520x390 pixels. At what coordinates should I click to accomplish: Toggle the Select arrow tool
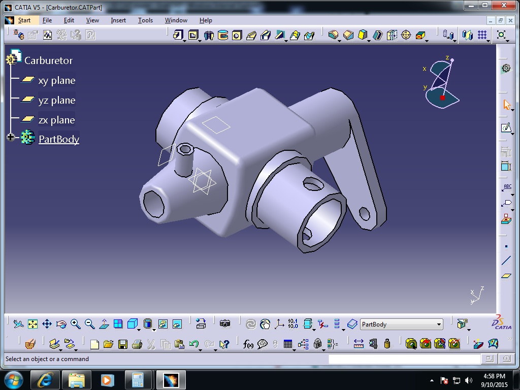(506, 105)
